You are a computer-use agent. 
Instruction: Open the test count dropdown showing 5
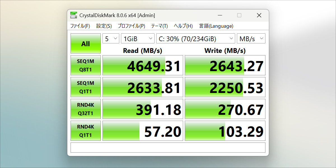coord(111,39)
